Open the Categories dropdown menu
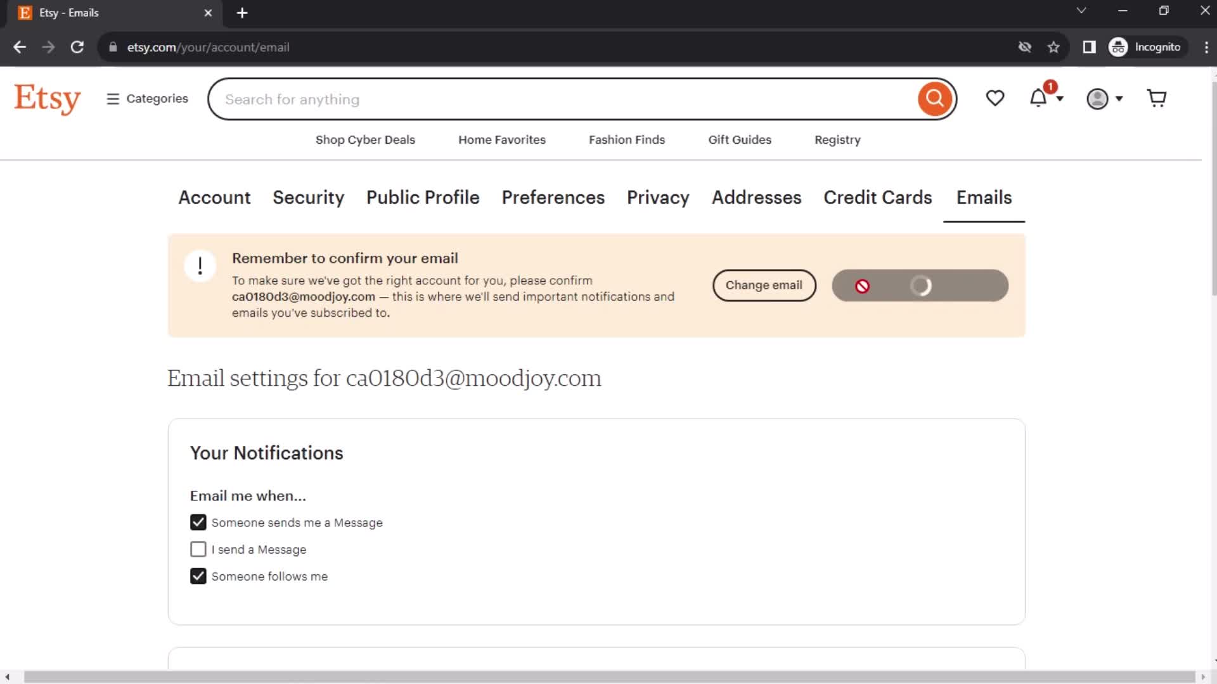1217x684 pixels. (146, 99)
